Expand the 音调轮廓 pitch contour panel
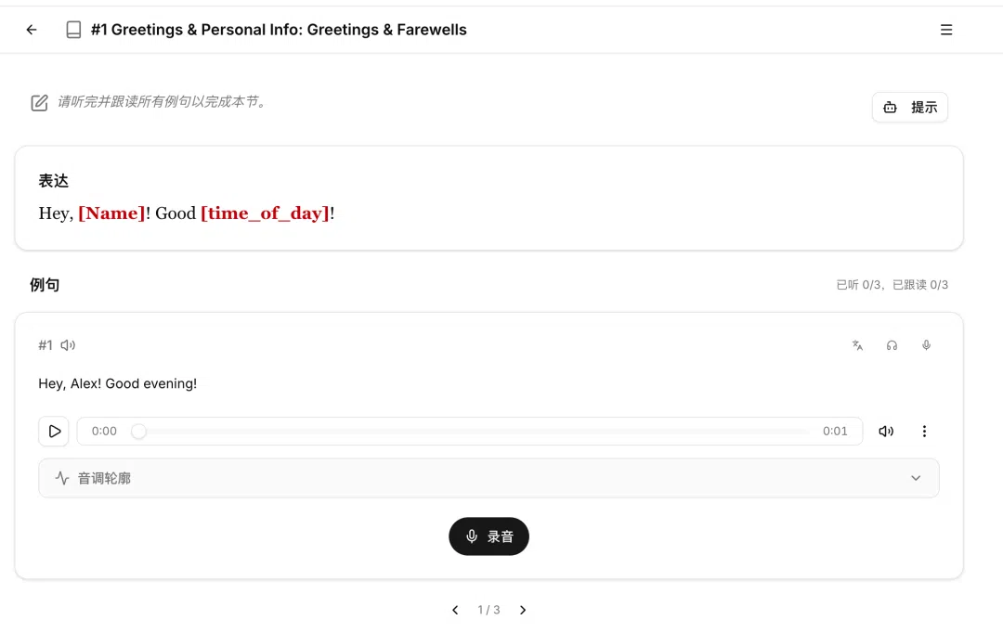The width and height of the screenshot is (1003, 633). click(x=488, y=478)
